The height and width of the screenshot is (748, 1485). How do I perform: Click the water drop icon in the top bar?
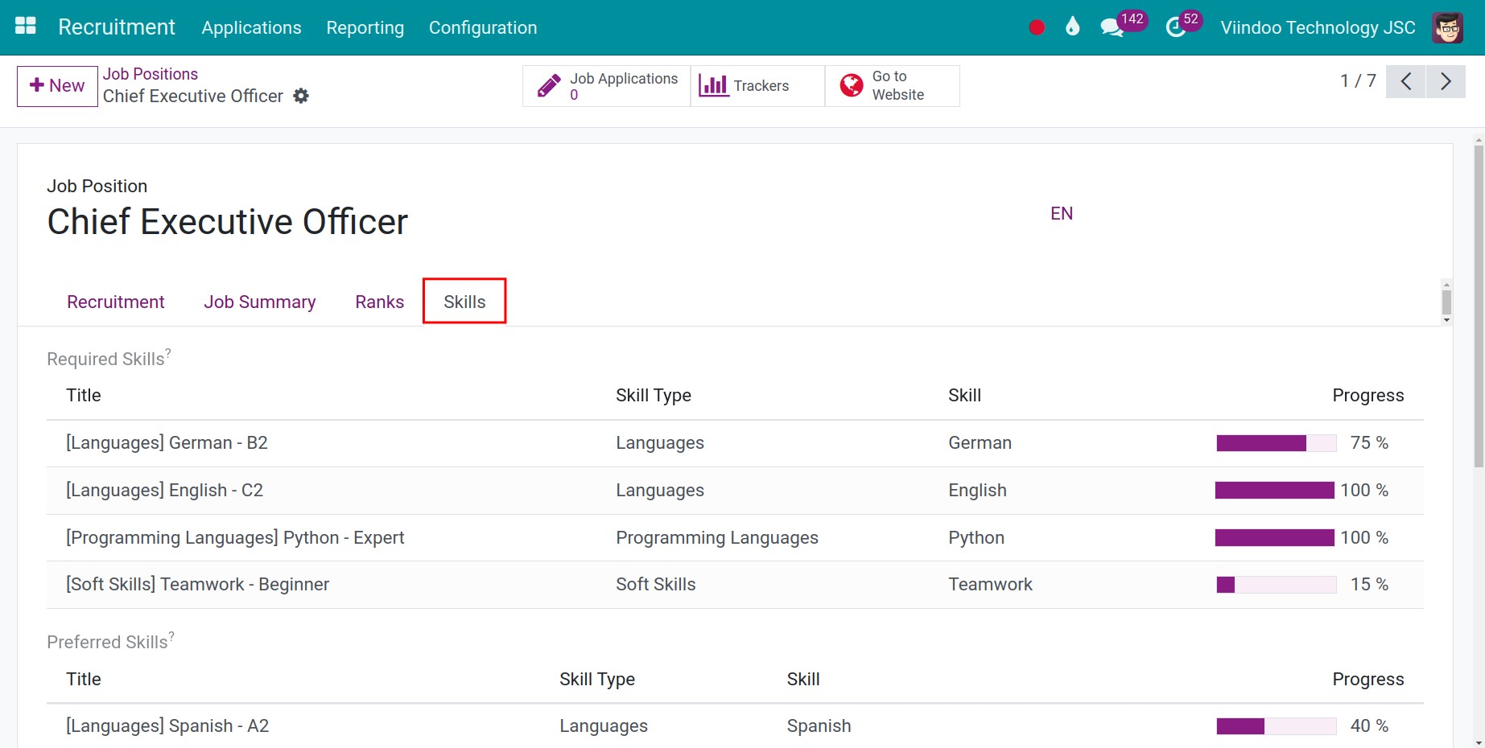(1072, 27)
